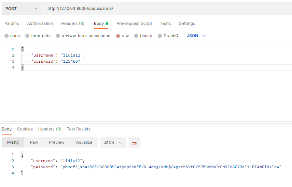Viewport: 292px width, 187px height.
Task: Select x-www-form-urlencoded body type
Action: coord(83,36)
